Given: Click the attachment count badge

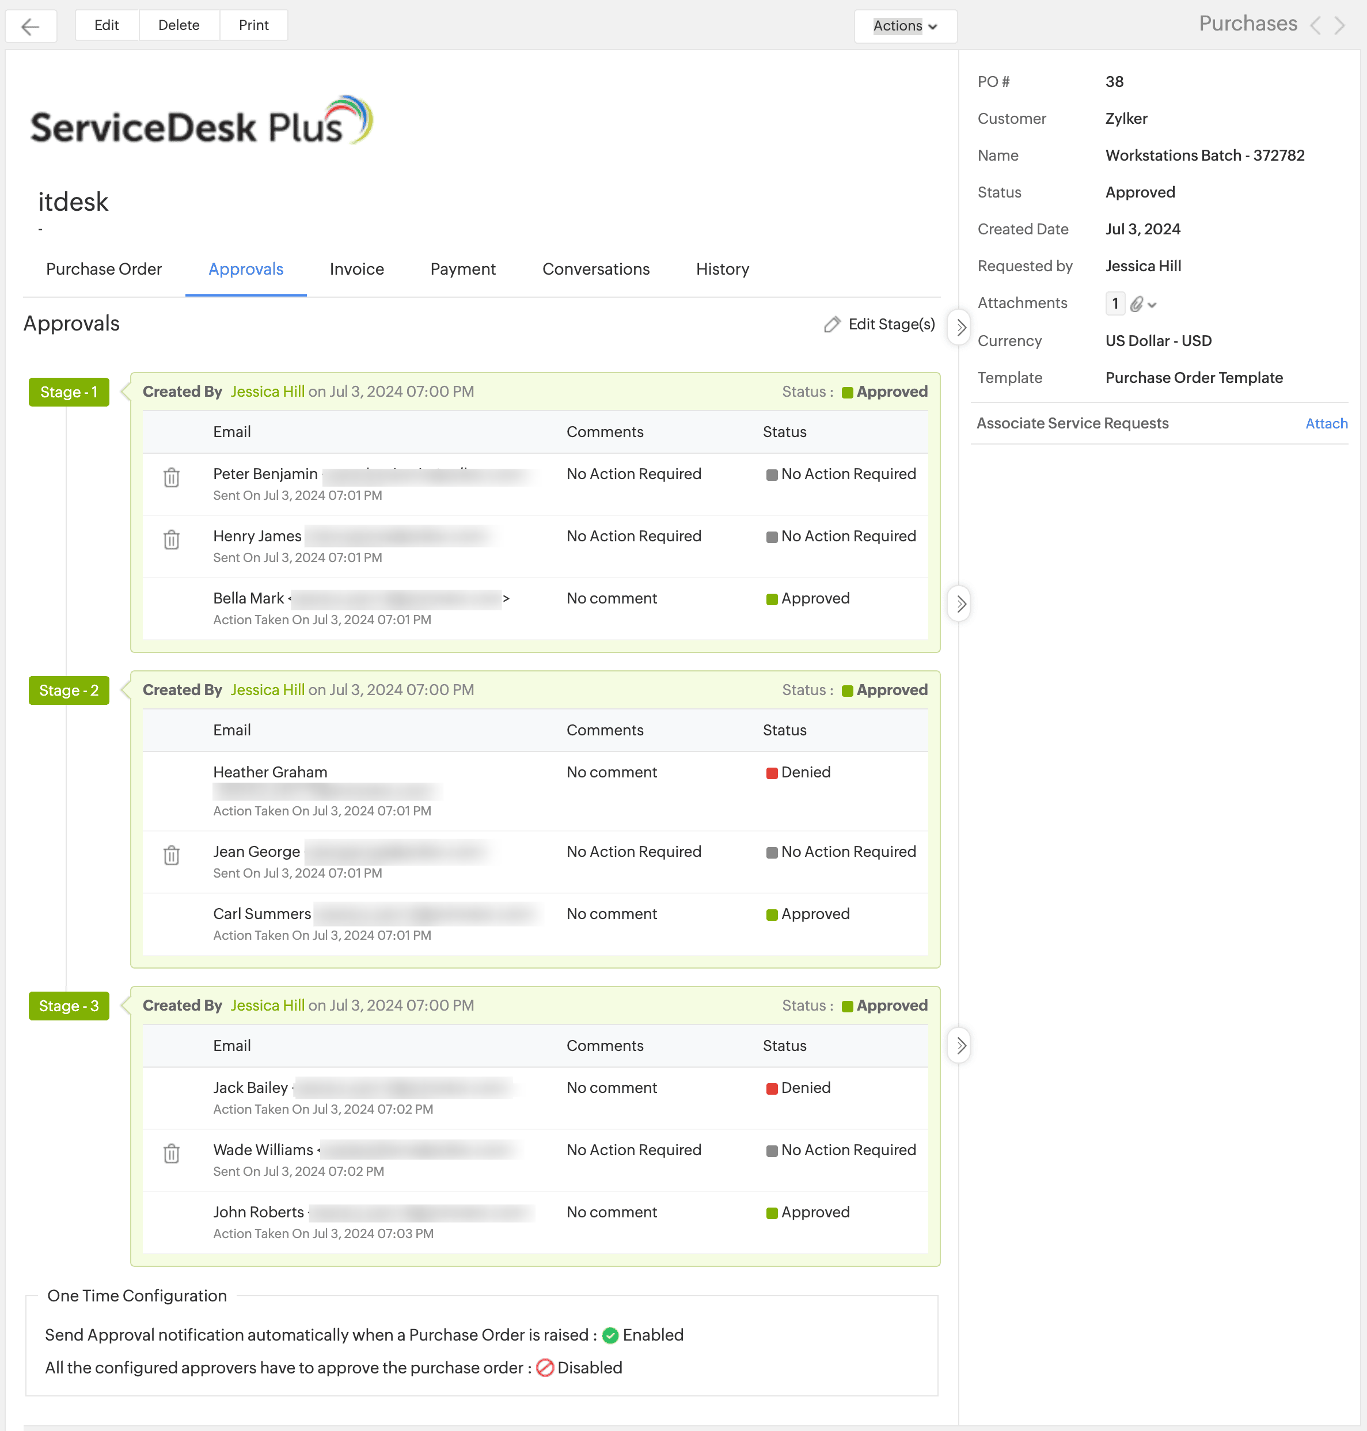Looking at the screenshot, I should [1114, 304].
